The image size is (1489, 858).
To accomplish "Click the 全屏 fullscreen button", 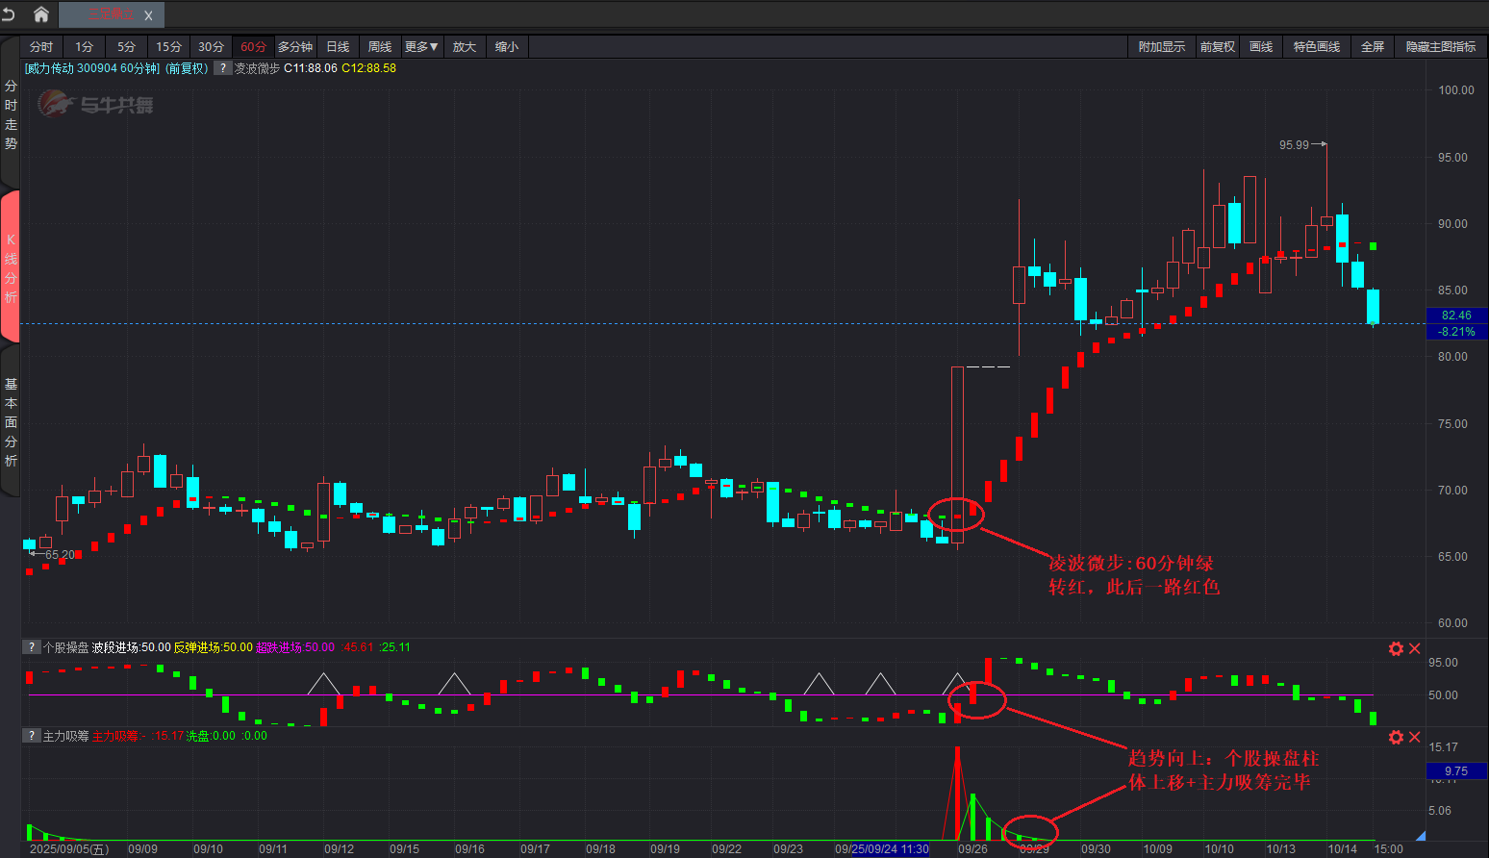I will point(1373,47).
